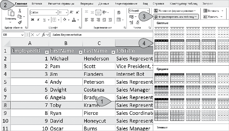This screenshot has height=131, width=229.
Task: Click the Wrap Text icon
Action: tap(119, 13)
